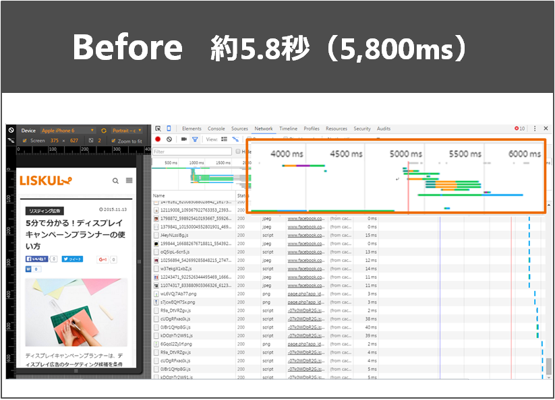Click the reset device overrides icon
Viewport: 555px width, 400px height.
tap(11, 130)
